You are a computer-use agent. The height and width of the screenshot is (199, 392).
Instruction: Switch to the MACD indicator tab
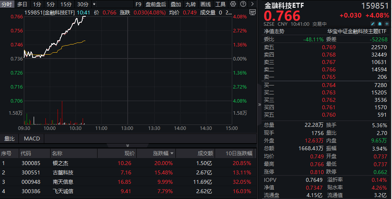32,139
